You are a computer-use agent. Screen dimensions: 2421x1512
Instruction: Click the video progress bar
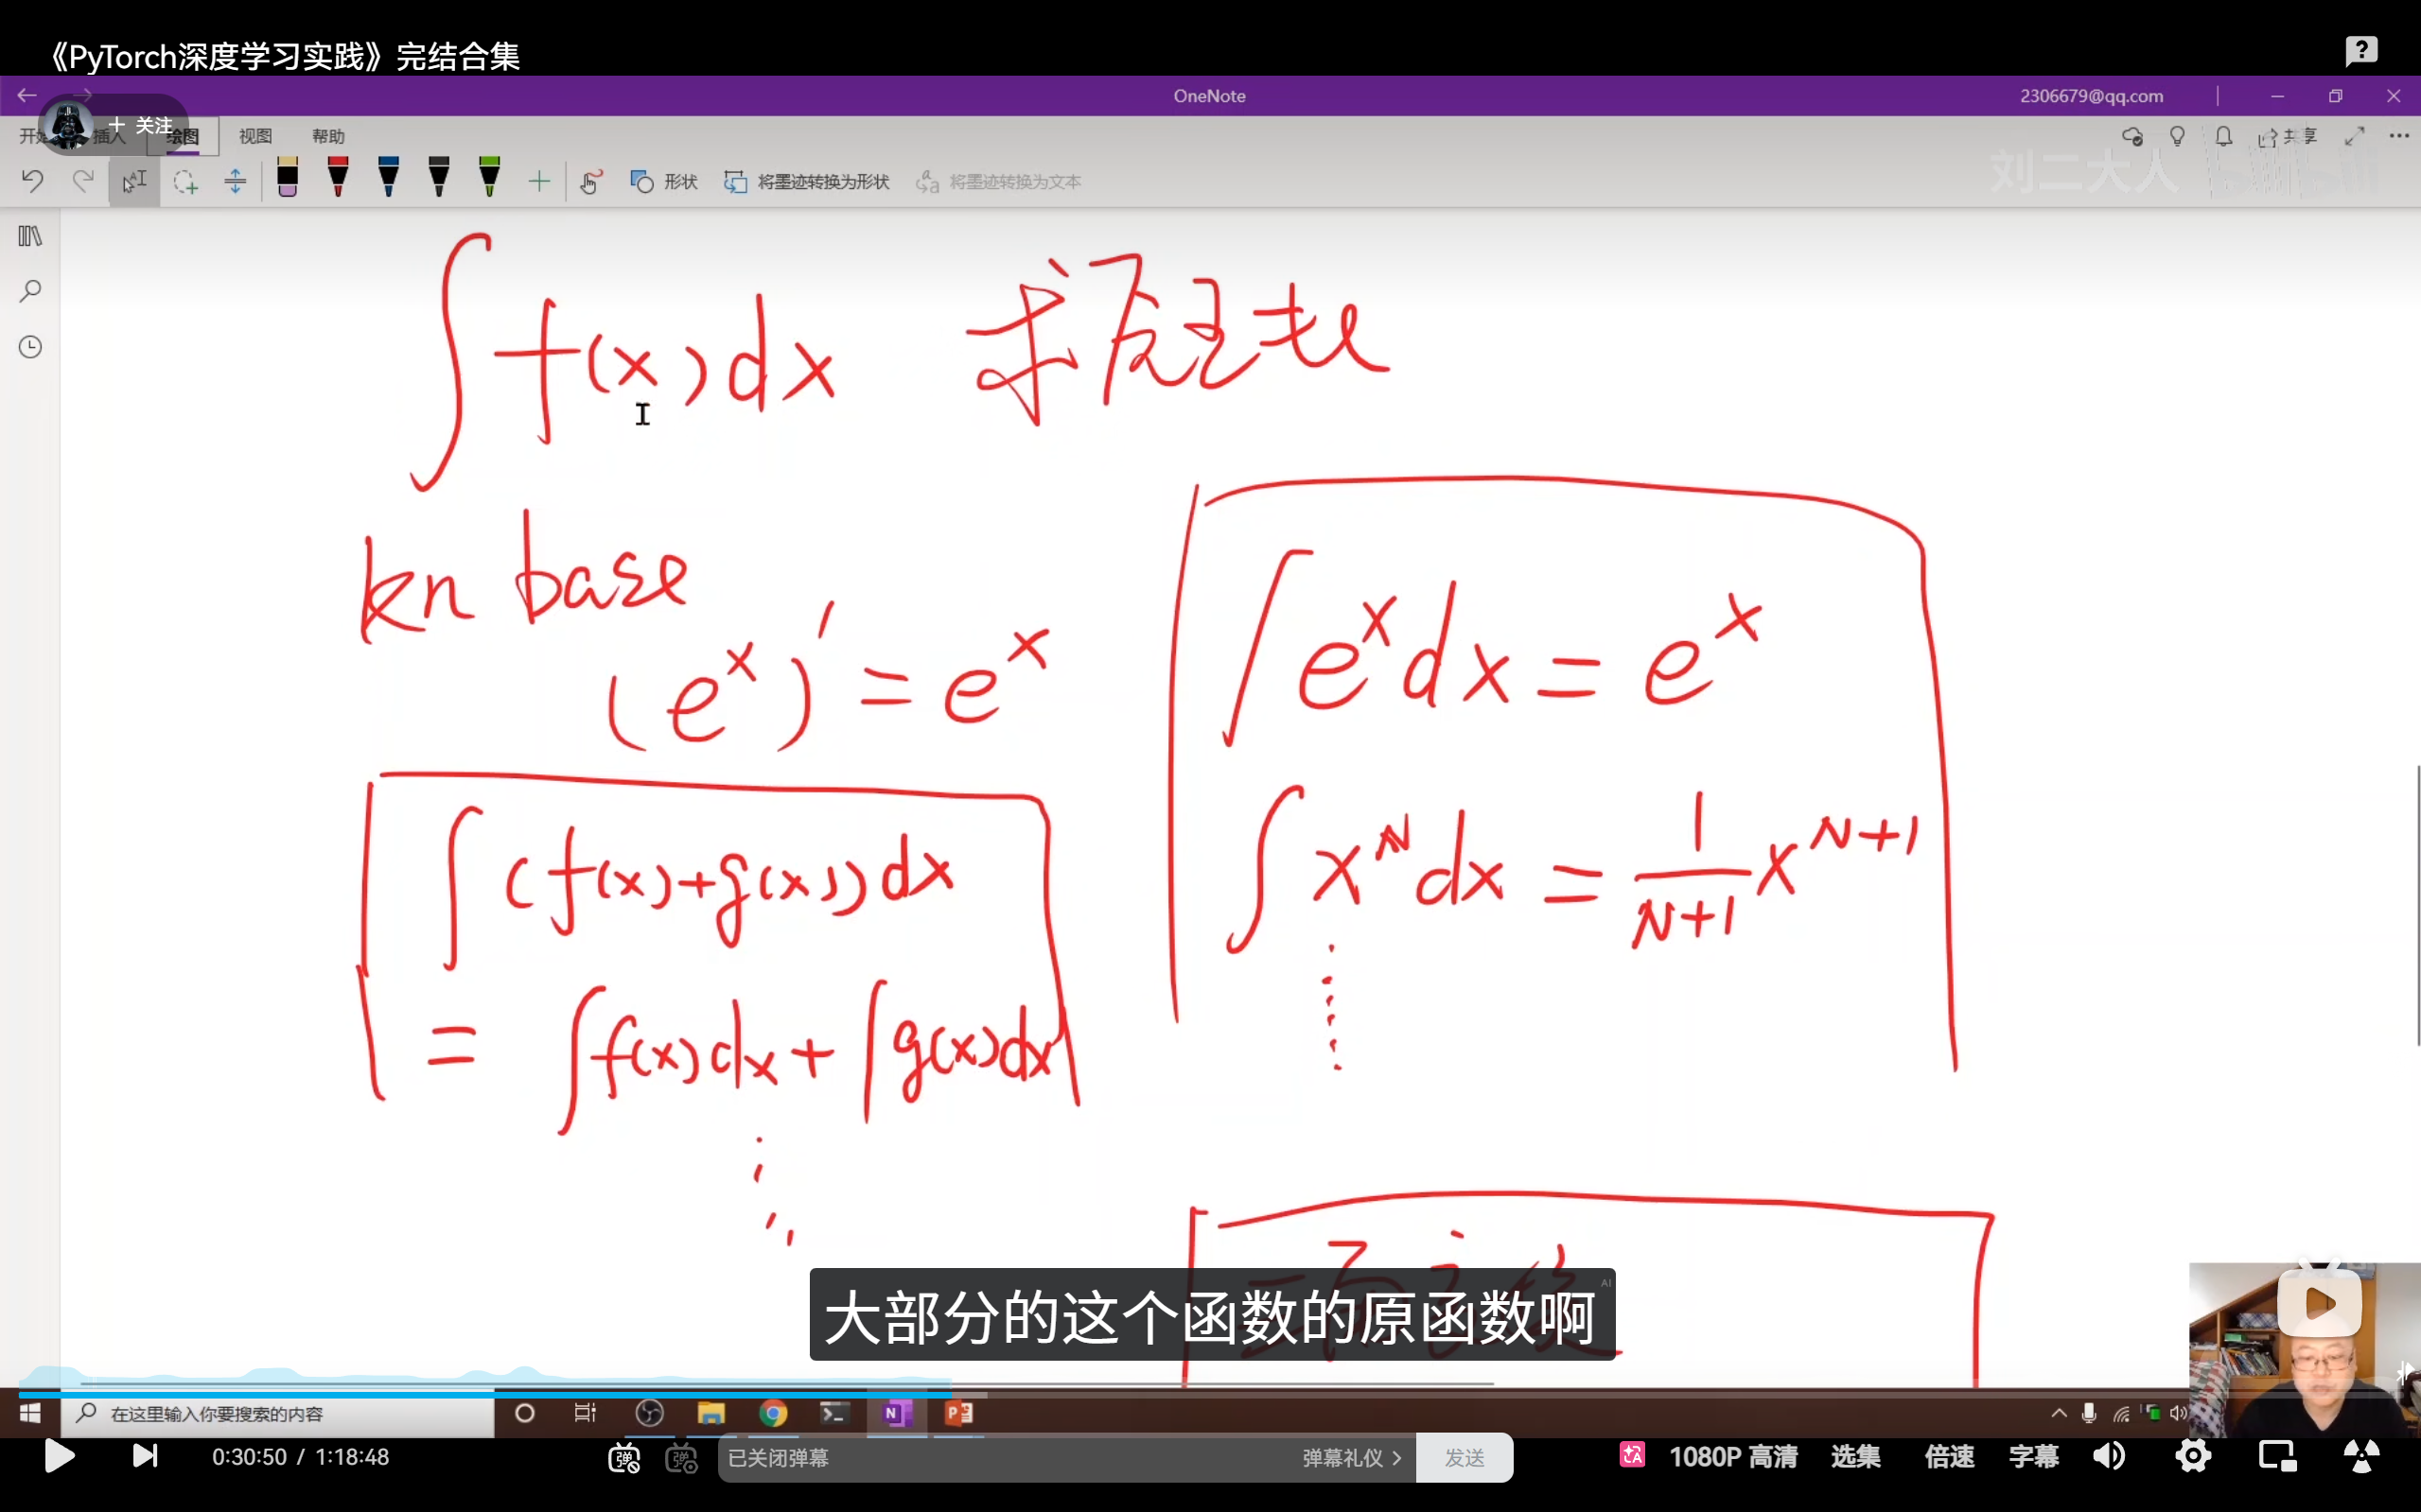[x=1201, y=1393]
